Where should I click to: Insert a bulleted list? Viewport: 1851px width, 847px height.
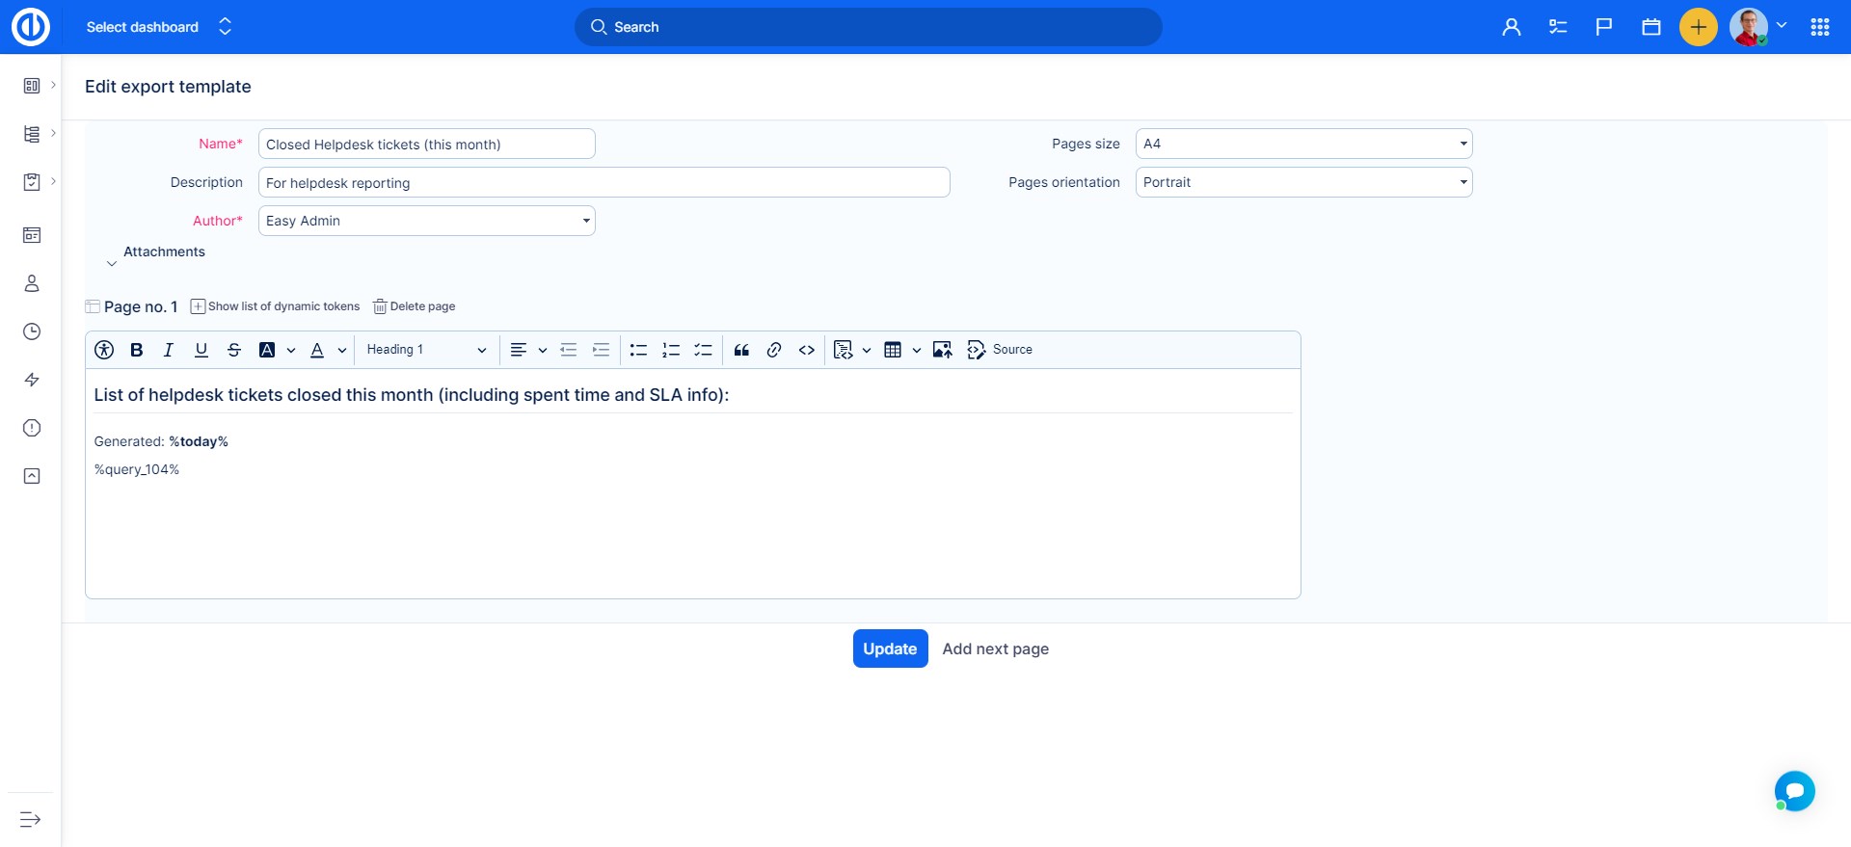click(638, 350)
